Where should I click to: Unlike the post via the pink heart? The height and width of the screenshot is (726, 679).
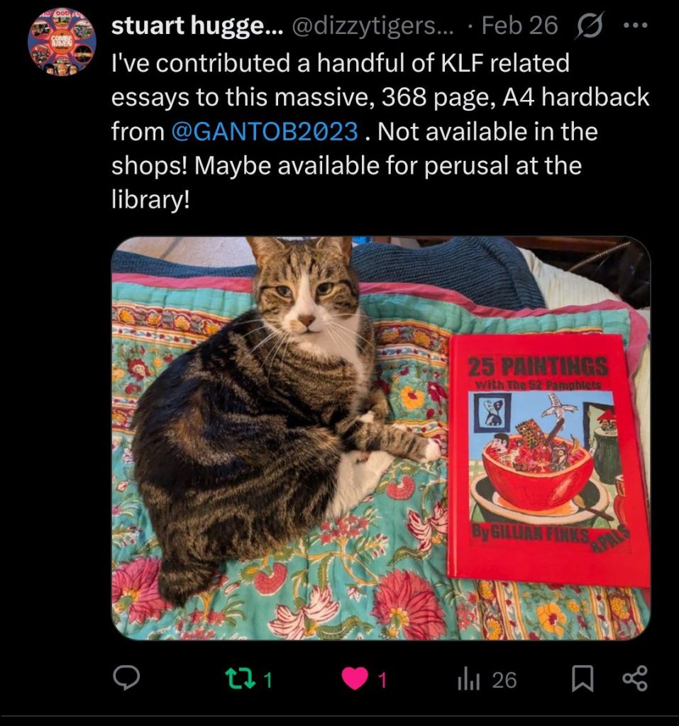pos(355,679)
